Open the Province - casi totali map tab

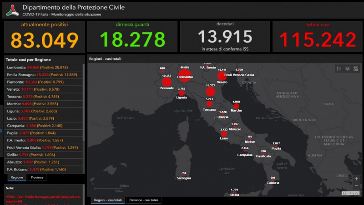point(144,200)
